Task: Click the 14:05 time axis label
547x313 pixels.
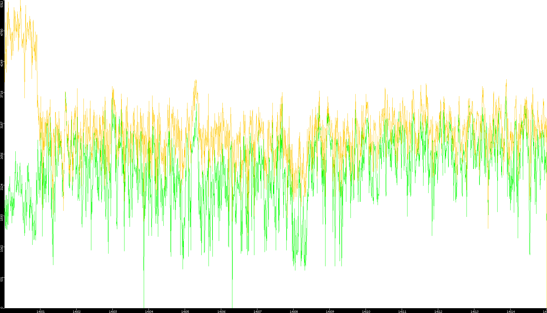Action: (x=185, y=311)
